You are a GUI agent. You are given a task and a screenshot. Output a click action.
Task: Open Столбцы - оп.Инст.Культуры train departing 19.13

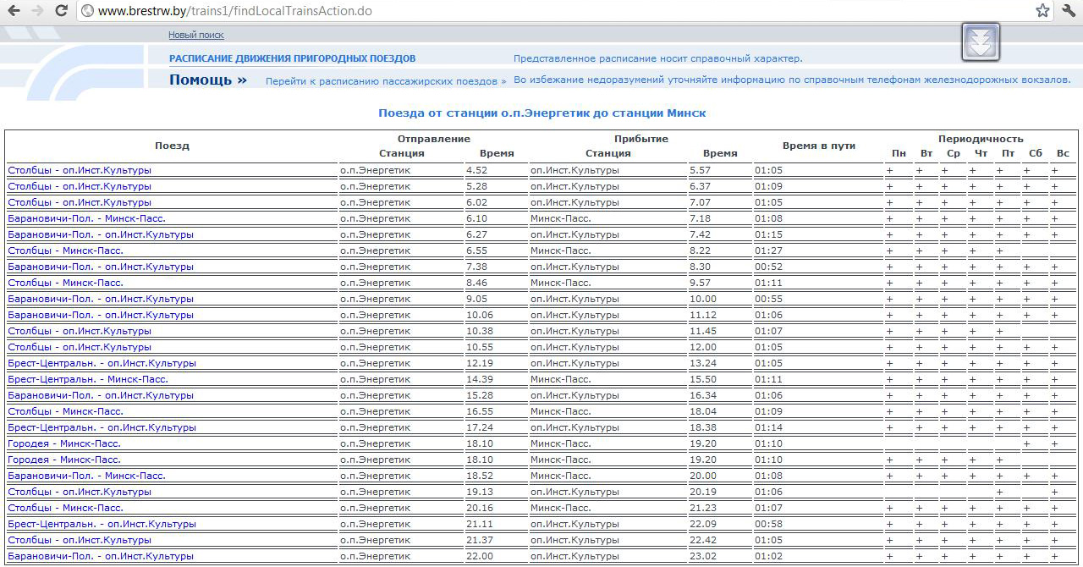pos(80,492)
